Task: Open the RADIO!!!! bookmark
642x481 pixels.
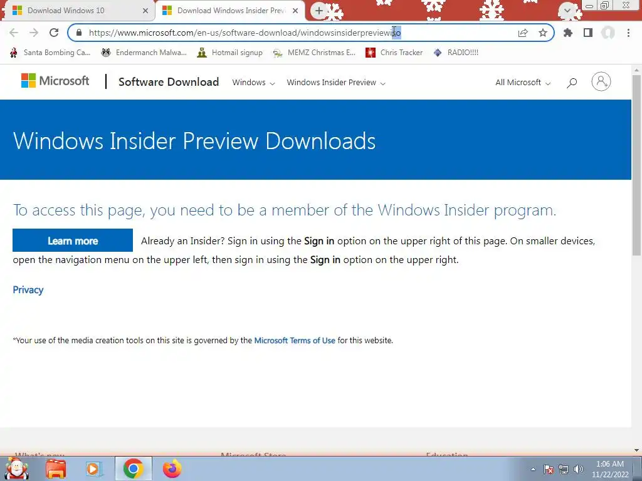Action: coord(456,53)
